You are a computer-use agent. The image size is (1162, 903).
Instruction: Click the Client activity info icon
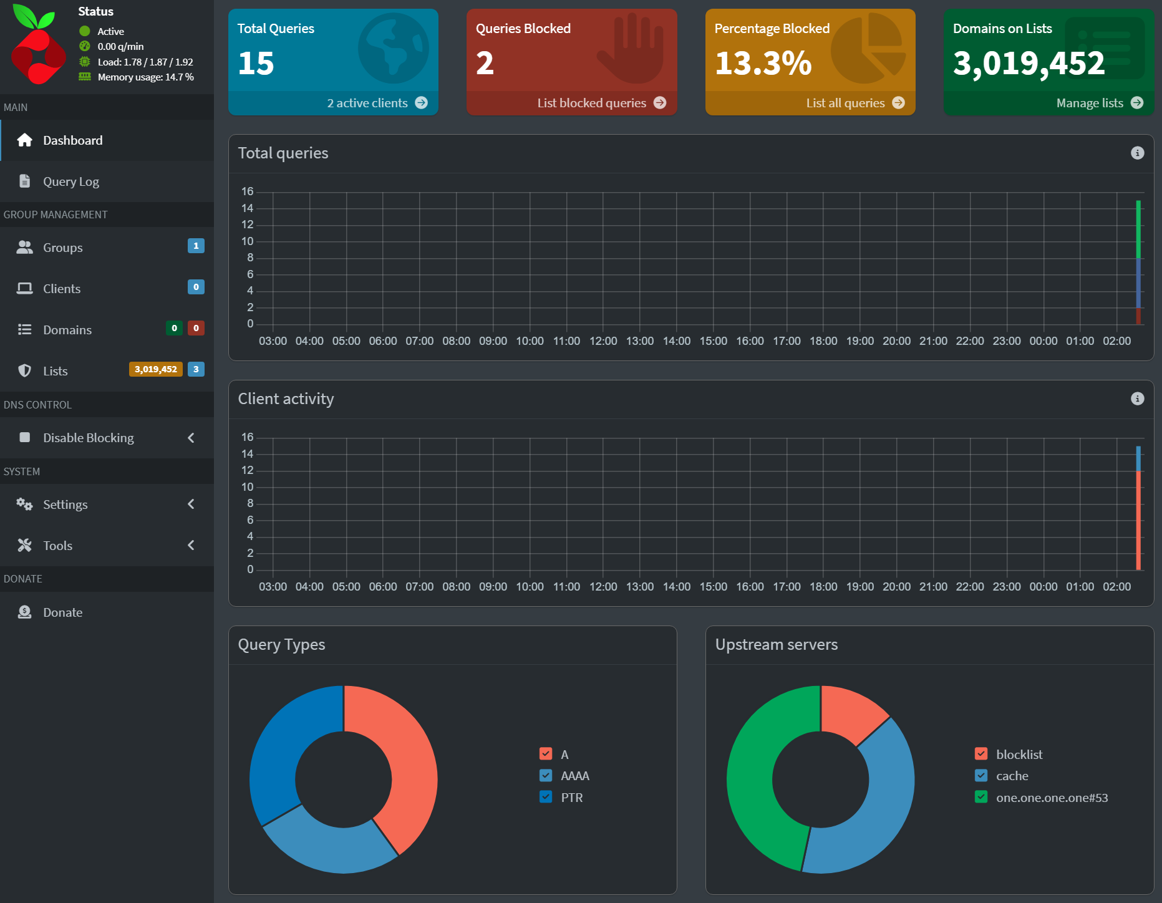click(1138, 398)
